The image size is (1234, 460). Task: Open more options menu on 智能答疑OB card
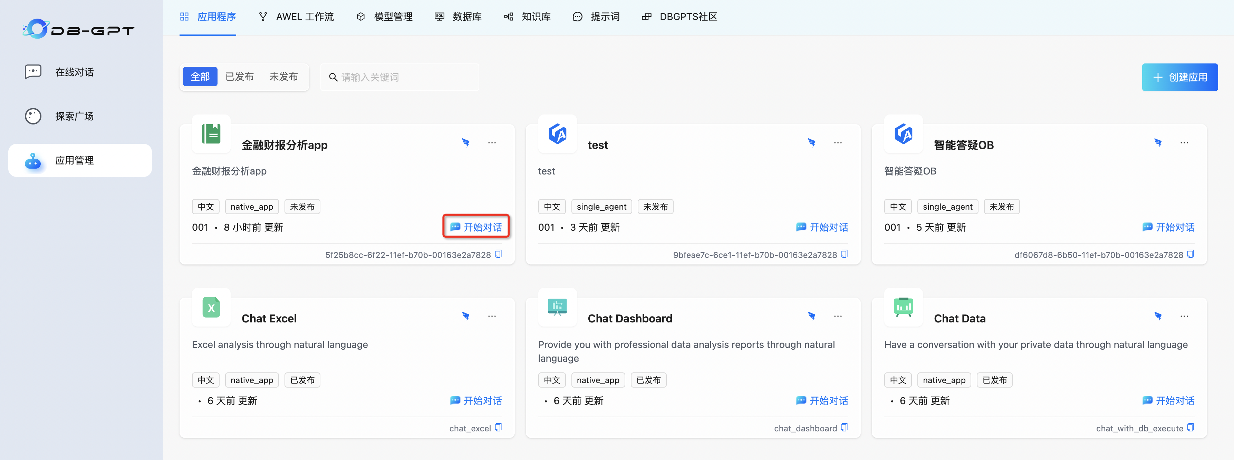(1184, 143)
